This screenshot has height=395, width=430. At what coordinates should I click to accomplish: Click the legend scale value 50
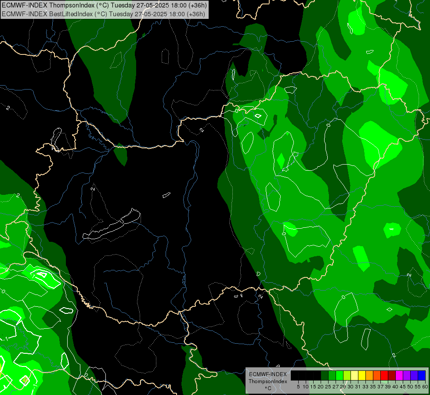click(410, 387)
